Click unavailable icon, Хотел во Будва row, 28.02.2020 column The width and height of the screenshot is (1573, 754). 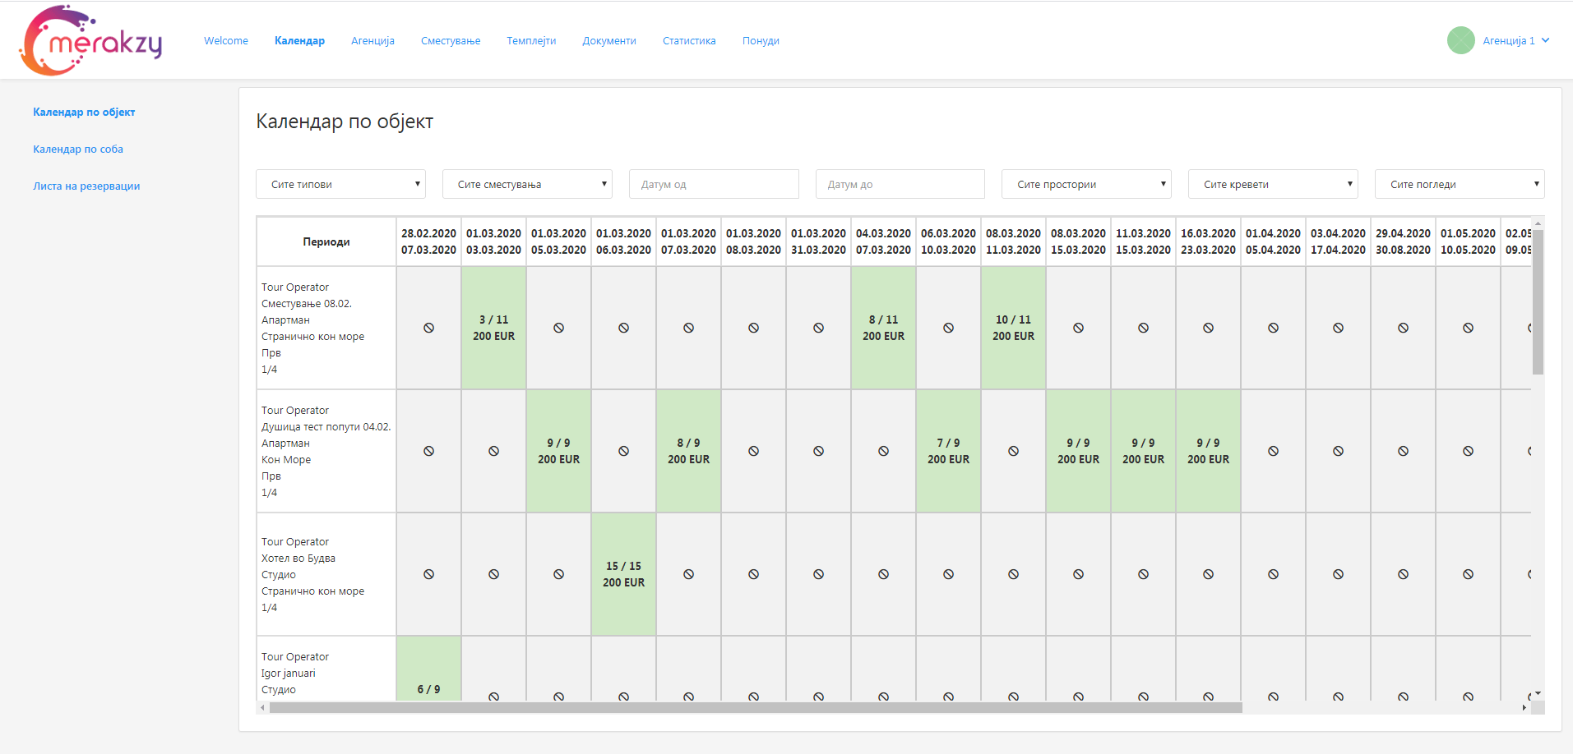(x=428, y=574)
